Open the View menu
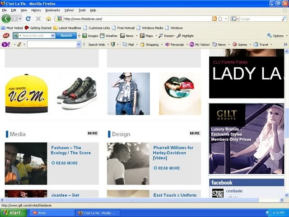Screen dimensions: 289x217 click(24, 10)
